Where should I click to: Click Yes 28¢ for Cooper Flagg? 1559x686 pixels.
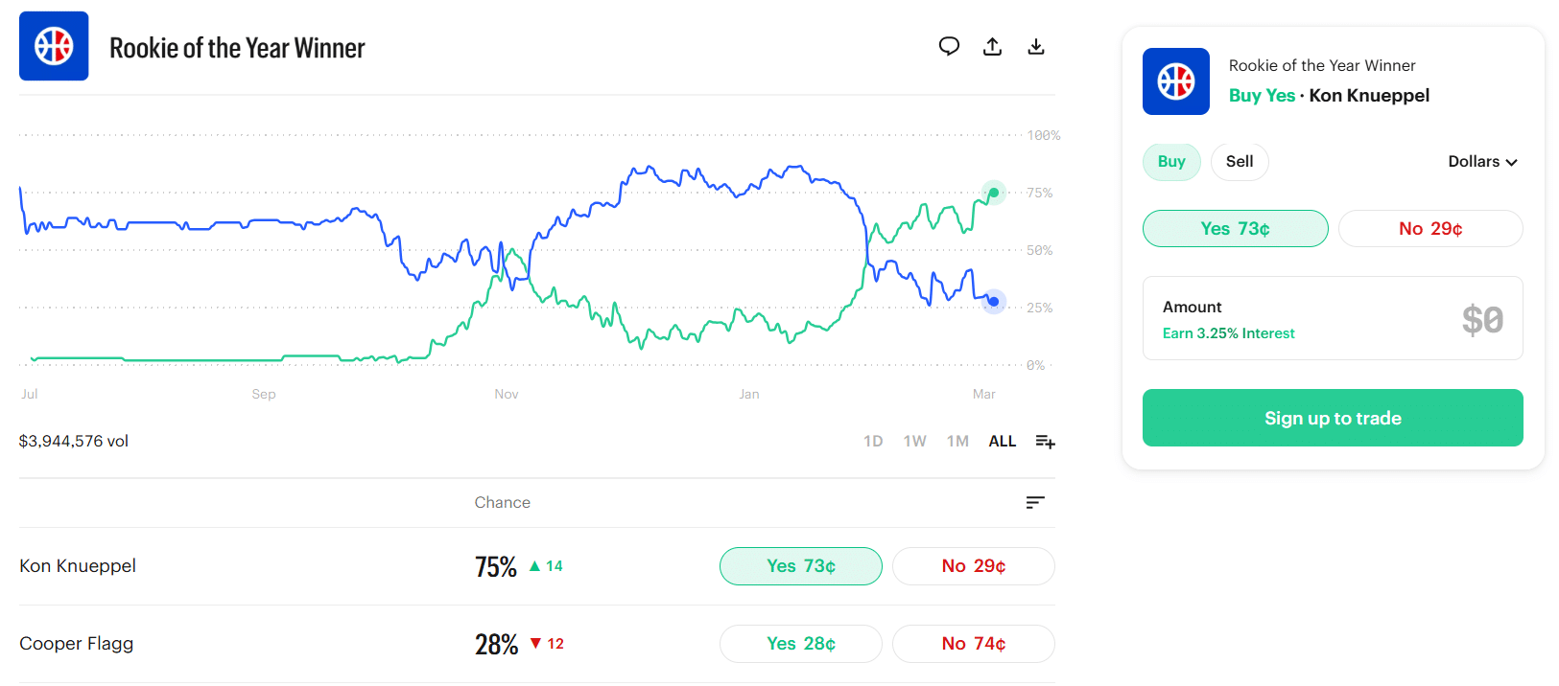coord(800,644)
